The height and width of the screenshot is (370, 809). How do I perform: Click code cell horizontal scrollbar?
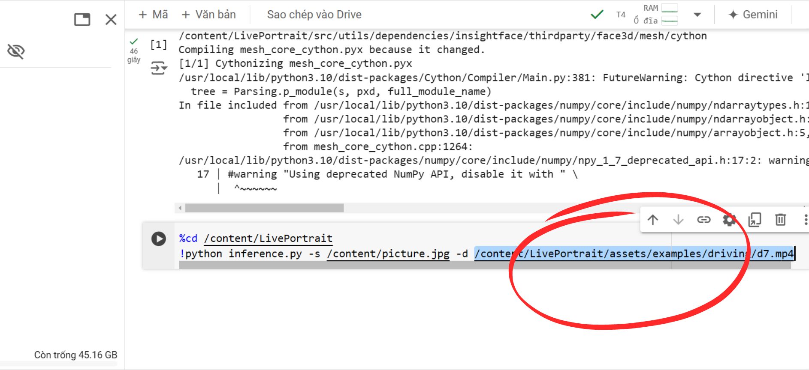click(485, 266)
